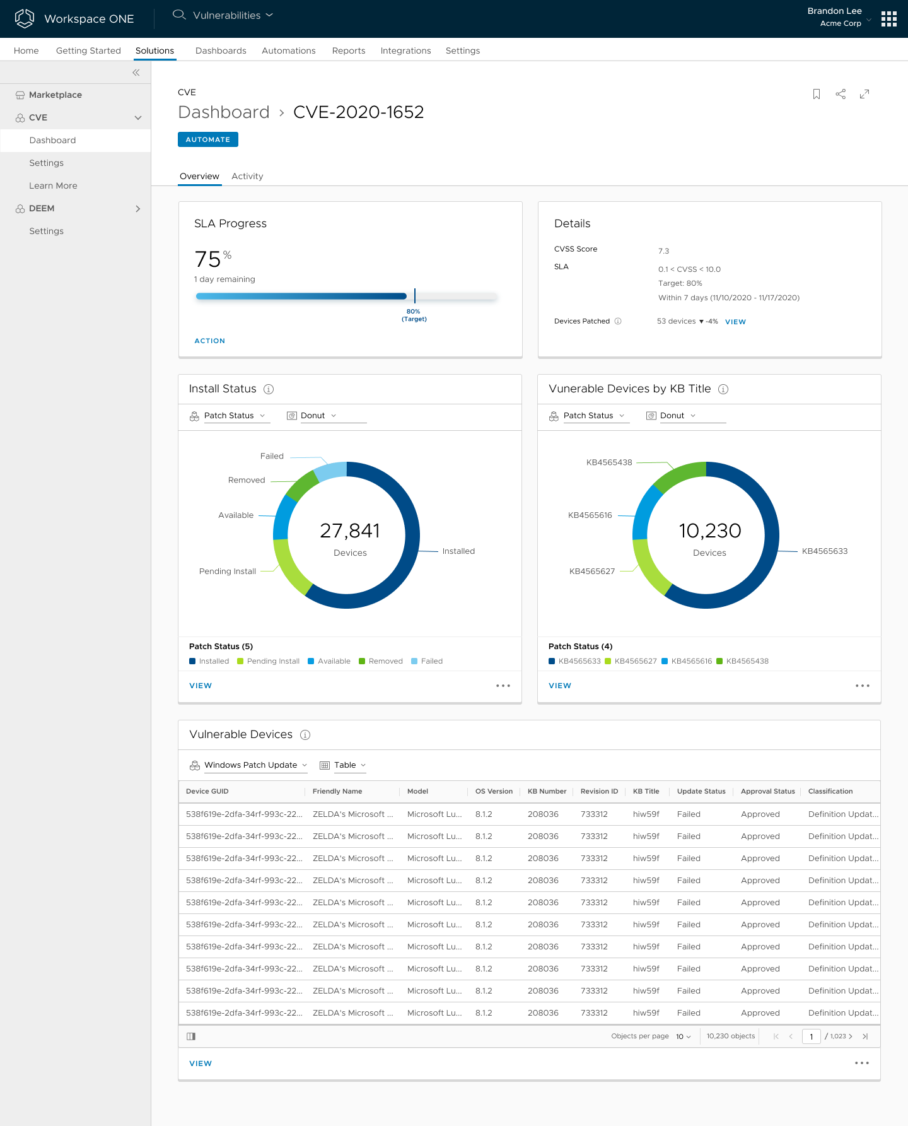Expand dashboard to full screen
Screen dimensions: 908x1126
coord(864,94)
